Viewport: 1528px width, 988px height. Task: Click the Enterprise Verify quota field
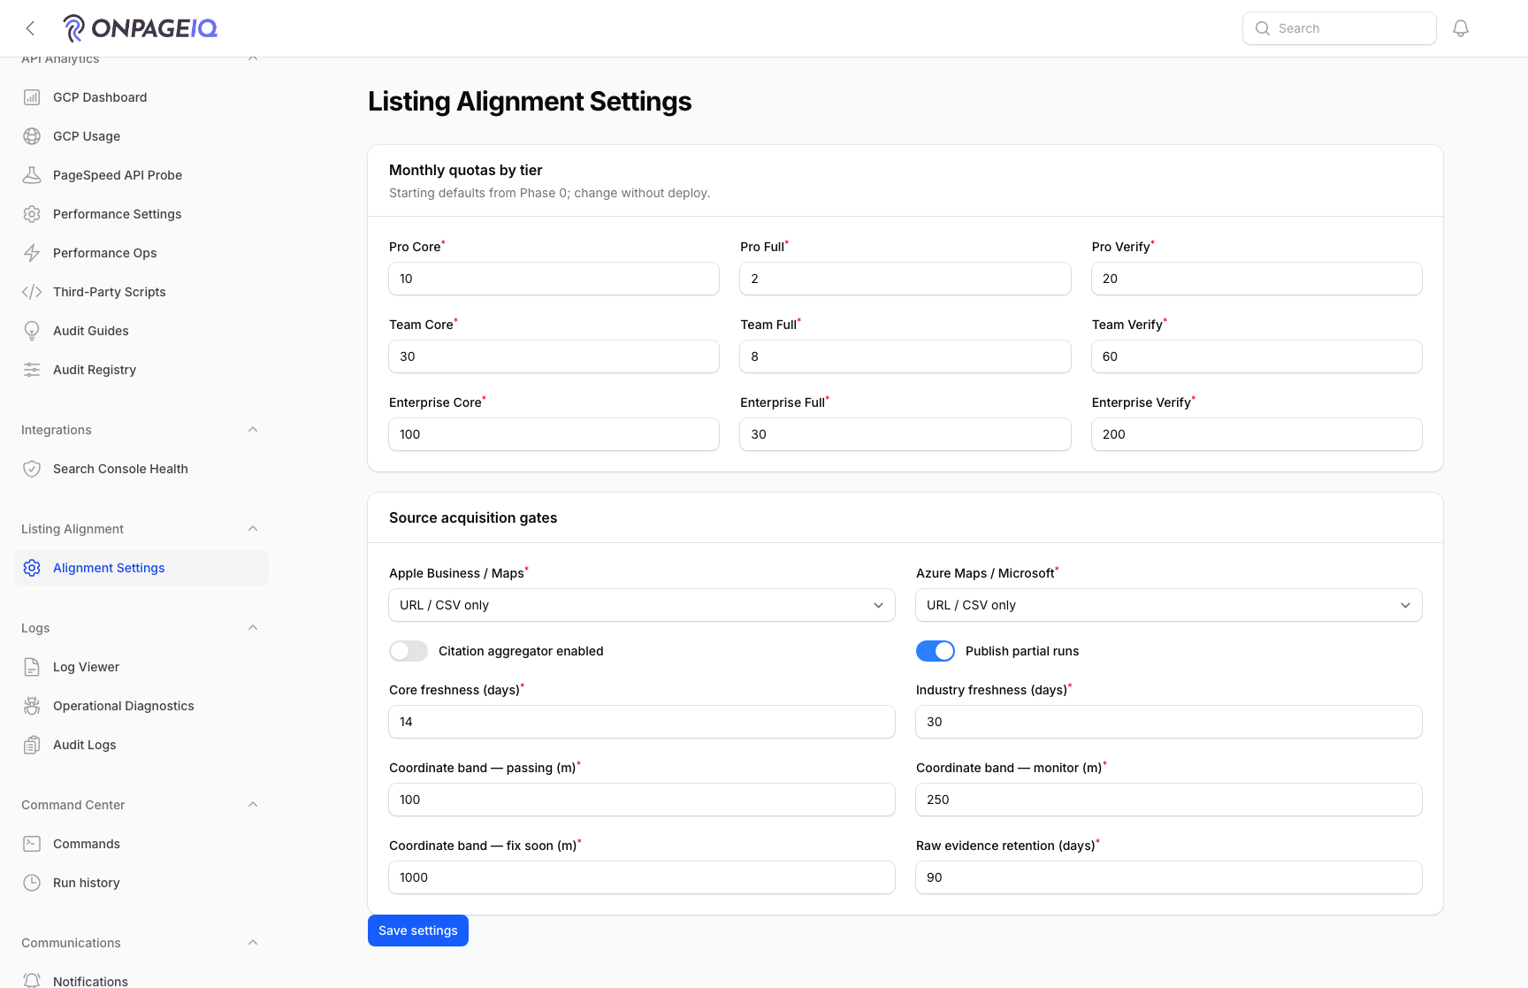[1257, 434]
